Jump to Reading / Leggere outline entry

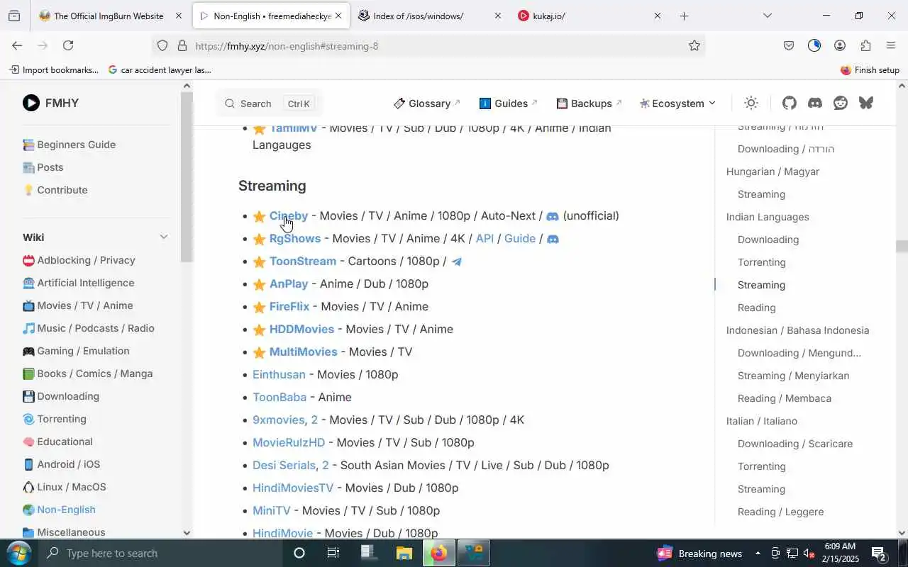[780, 512]
